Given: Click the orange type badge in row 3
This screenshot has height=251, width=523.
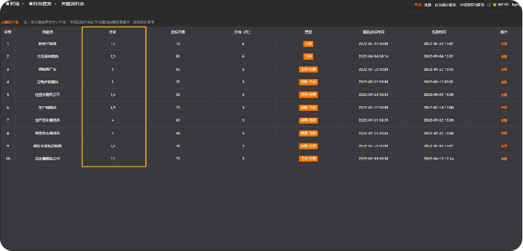Looking at the screenshot, I should click(308, 70).
